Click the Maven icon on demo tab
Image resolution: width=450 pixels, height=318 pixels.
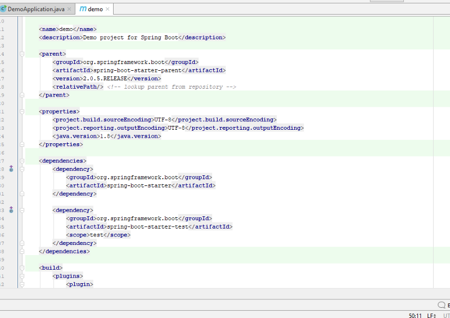click(83, 9)
